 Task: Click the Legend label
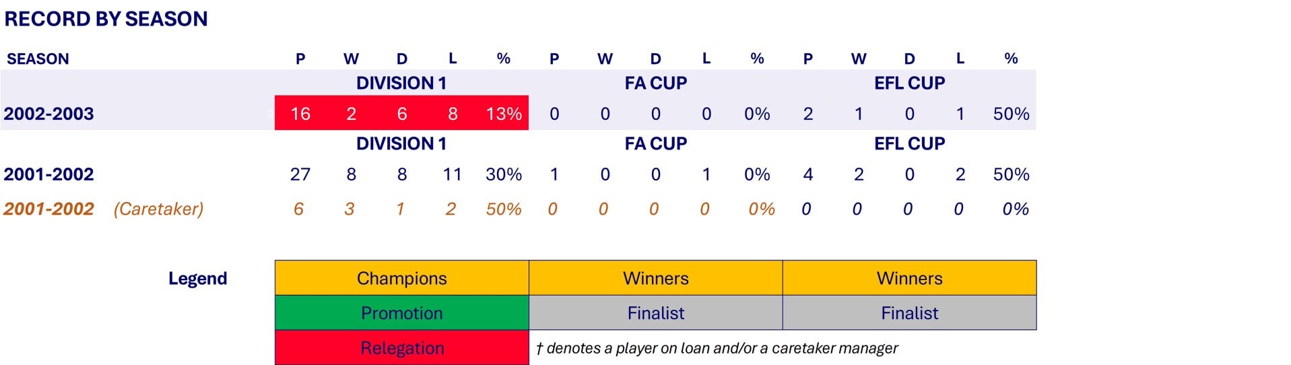click(197, 279)
